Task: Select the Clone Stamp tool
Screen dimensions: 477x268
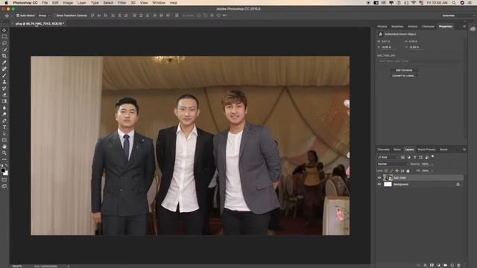Action: 4,82
